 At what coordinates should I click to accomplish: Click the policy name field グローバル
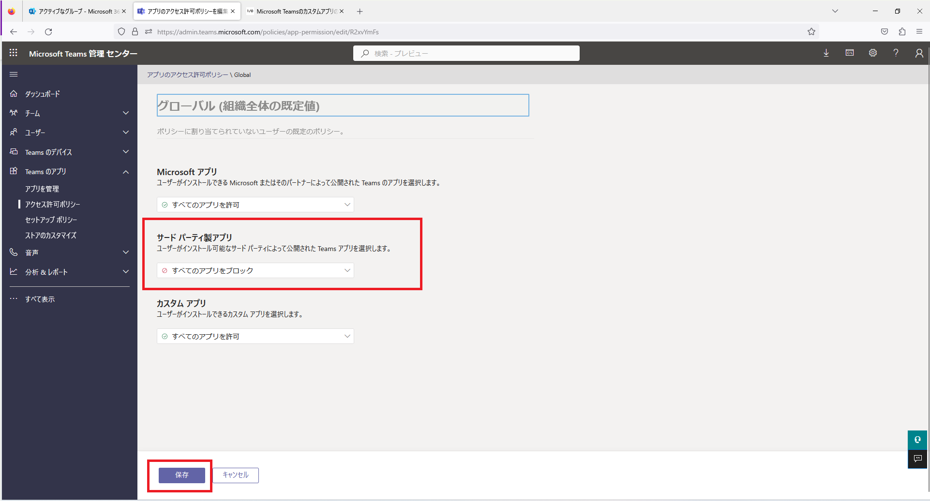343,105
